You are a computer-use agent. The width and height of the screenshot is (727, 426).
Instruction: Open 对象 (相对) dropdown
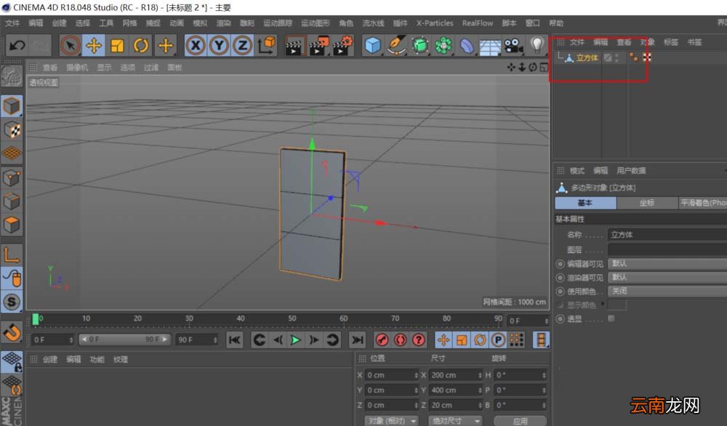(393, 421)
